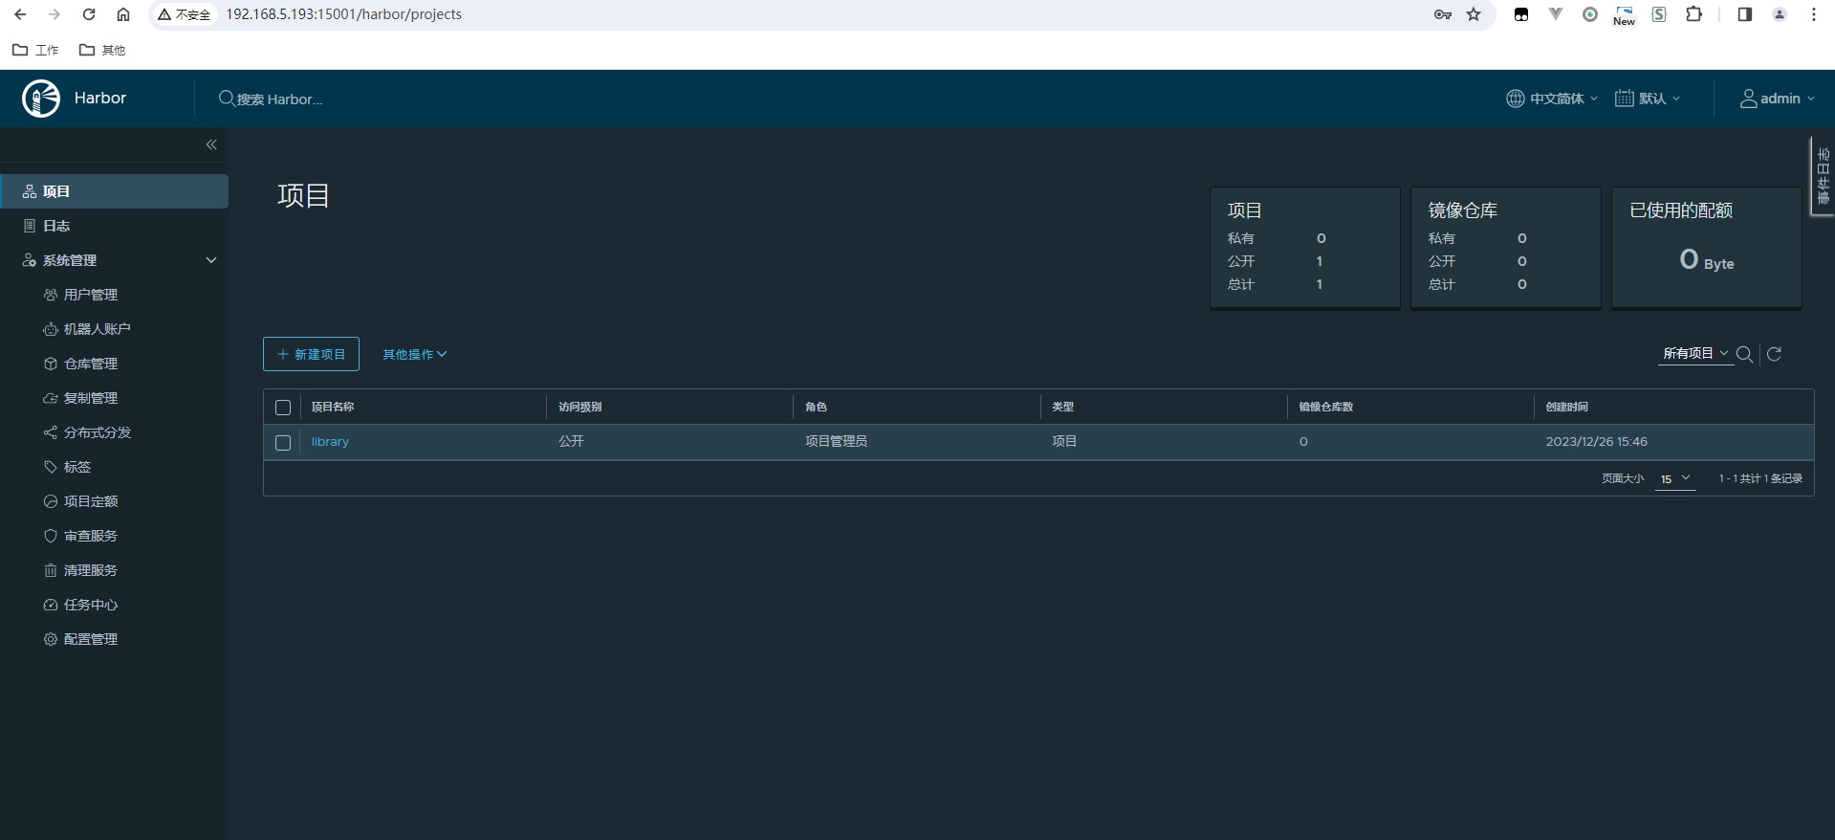Open the 其他 bookmarks folder
This screenshot has height=840, width=1835.
point(102,50)
